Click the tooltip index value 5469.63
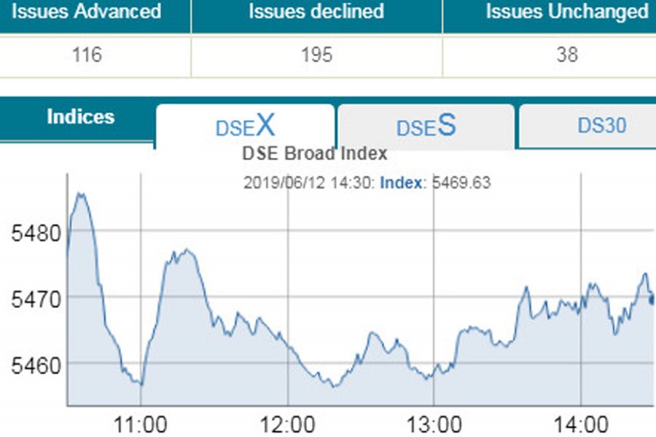 tap(461, 183)
